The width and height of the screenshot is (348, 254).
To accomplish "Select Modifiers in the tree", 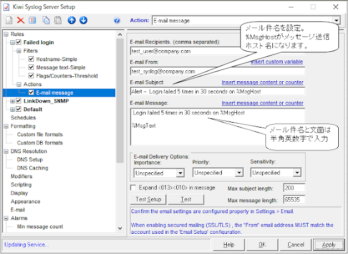I will (x=22, y=177).
